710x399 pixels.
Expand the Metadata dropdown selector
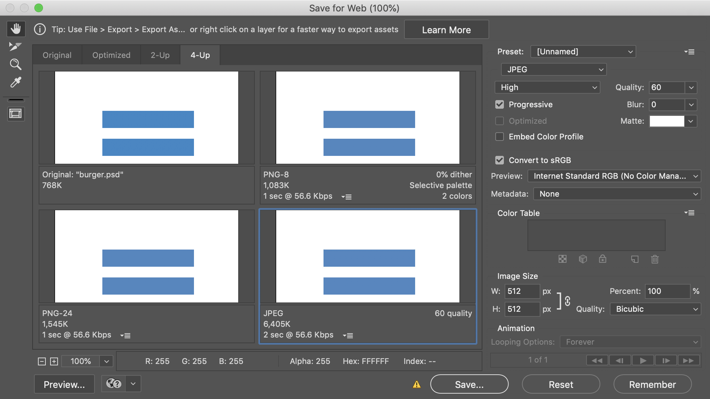click(616, 193)
